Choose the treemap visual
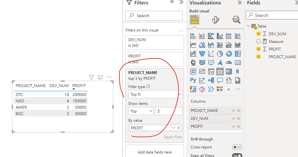The image size is (298, 157). [x=238, y=54]
